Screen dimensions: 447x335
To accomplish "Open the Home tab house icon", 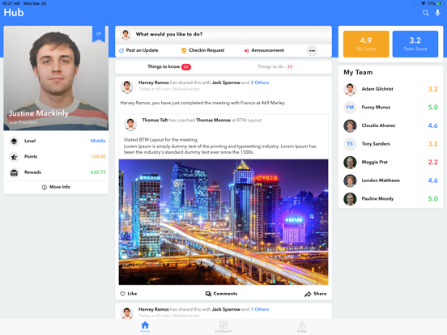I will [x=145, y=324].
